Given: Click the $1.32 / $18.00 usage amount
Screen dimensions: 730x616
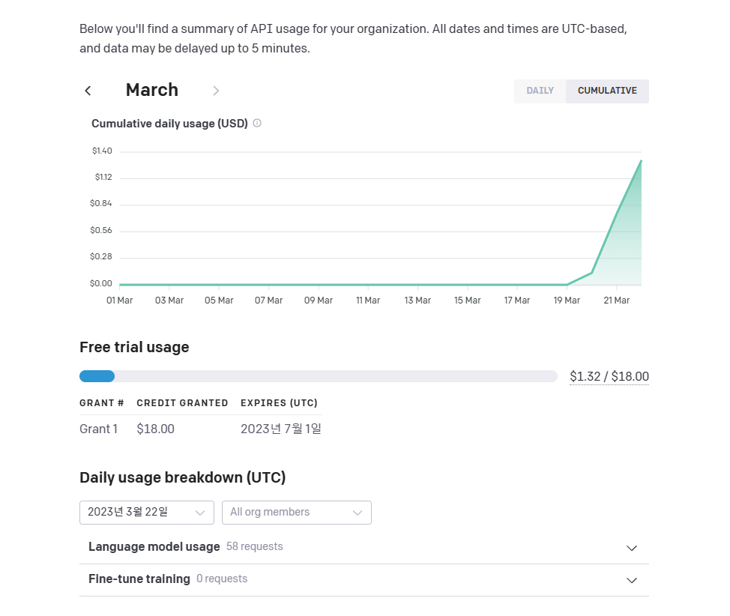Looking at the screenshot, I should (x=609, y=376).
